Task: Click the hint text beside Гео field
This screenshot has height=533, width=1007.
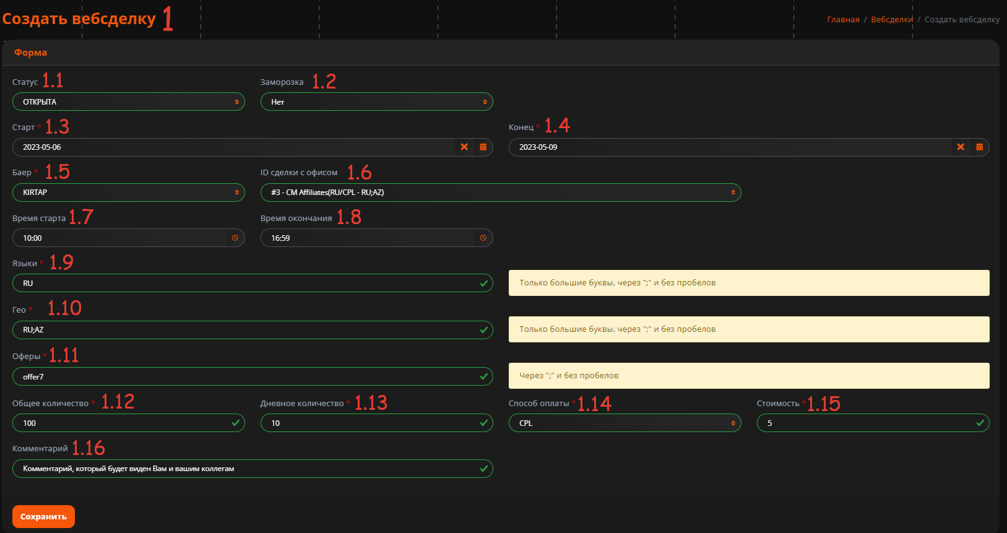Action: click(617, 329)
